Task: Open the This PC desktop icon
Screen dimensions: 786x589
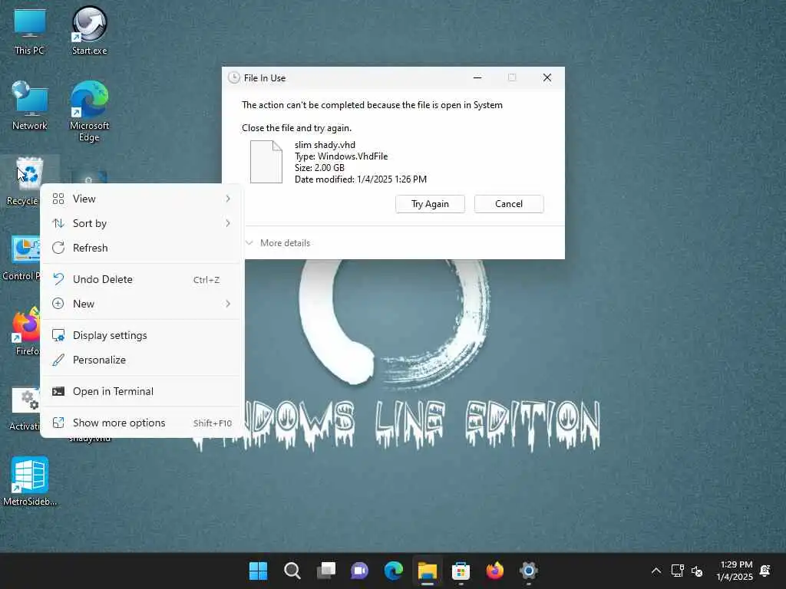Action: tap(29, 31)
